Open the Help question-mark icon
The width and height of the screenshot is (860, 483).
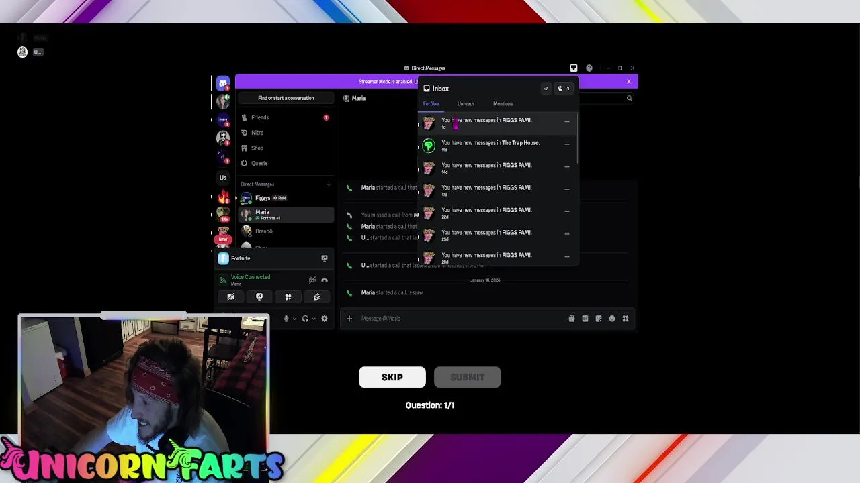click(589, 68)
